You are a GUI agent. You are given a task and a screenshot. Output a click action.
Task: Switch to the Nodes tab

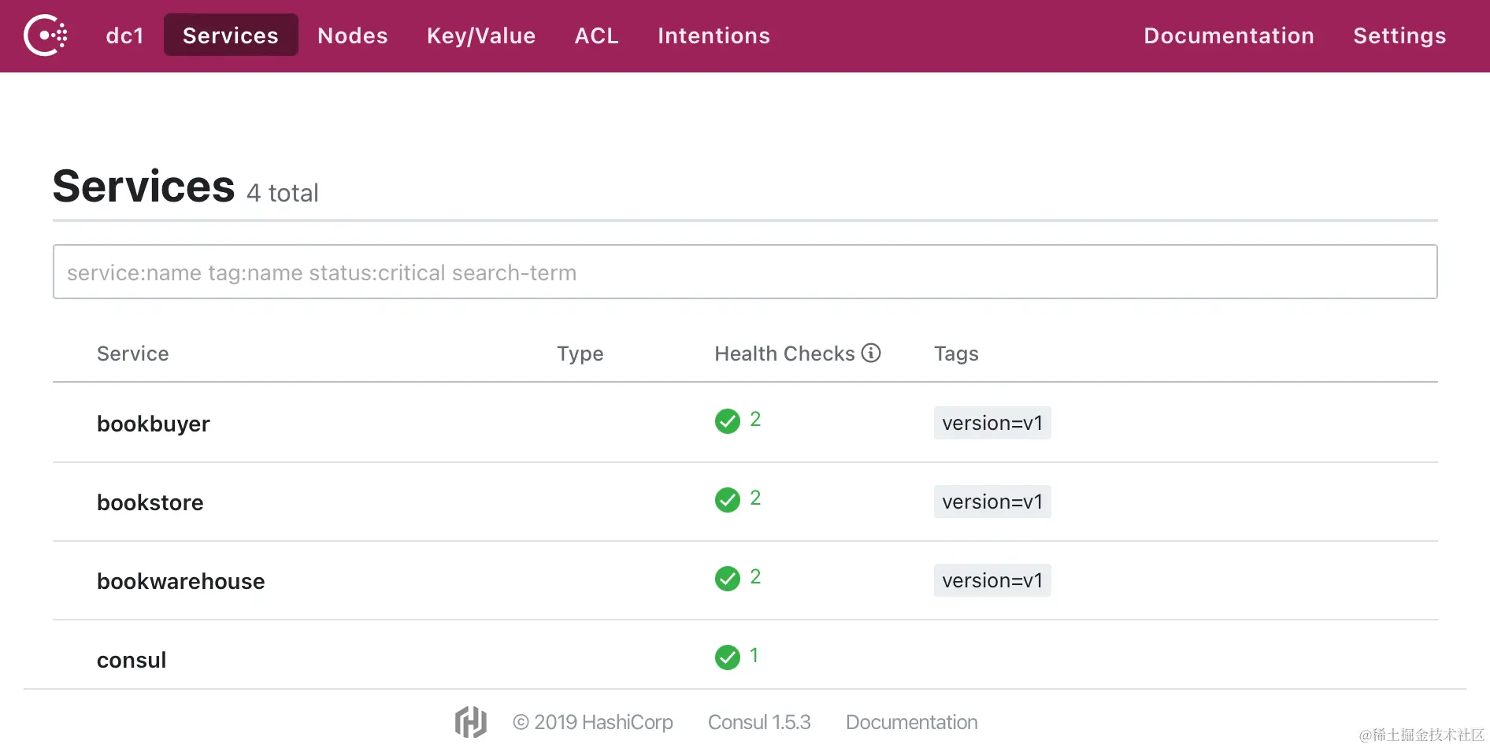tap(352, 35)
